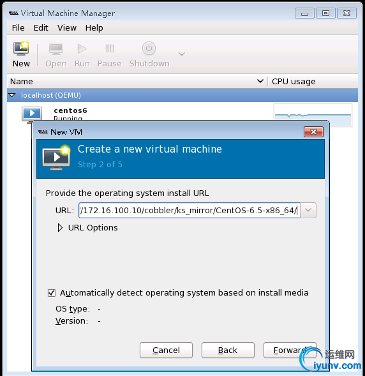Click the 'Create a new virtual machine' heading
This screenshot has width=365, height=376.
click(150, 149)
